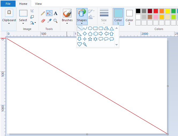Choose the Up arrow shape
Image resolution: width=178 pixels, height=136 pixels.
tap(112, 34)
